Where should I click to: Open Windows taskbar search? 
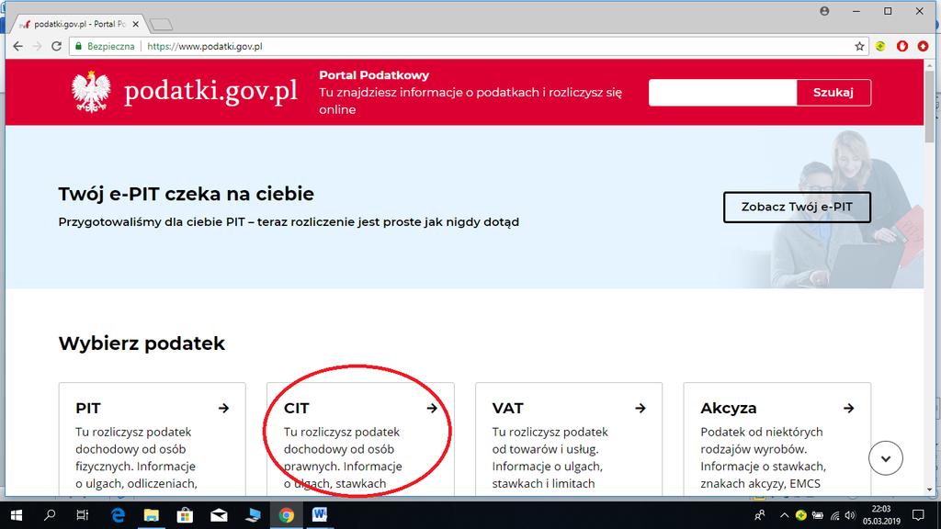50,515
